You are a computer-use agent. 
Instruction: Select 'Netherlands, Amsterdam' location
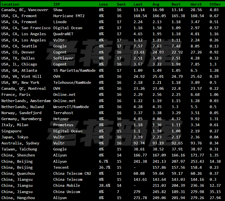point(26,101)
